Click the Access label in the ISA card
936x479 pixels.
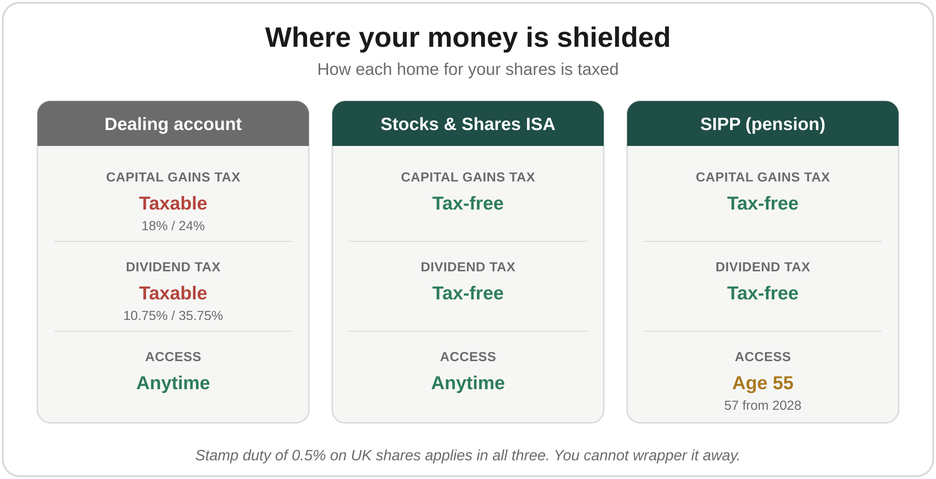[x=468, y=356]
